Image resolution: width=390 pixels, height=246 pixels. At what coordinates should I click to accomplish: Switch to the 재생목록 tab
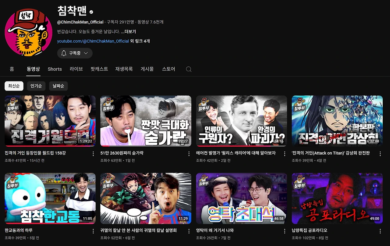coord(124,69)
